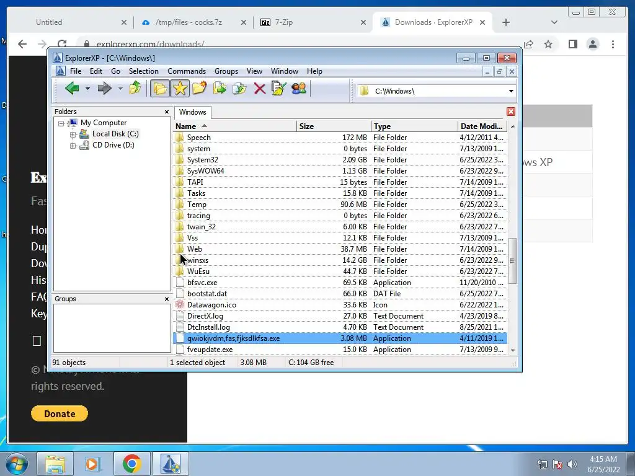Image resolution: width=635 pixels, height=476 pixels.
Task: Close the Groups pane
Action: pos(166,299)
